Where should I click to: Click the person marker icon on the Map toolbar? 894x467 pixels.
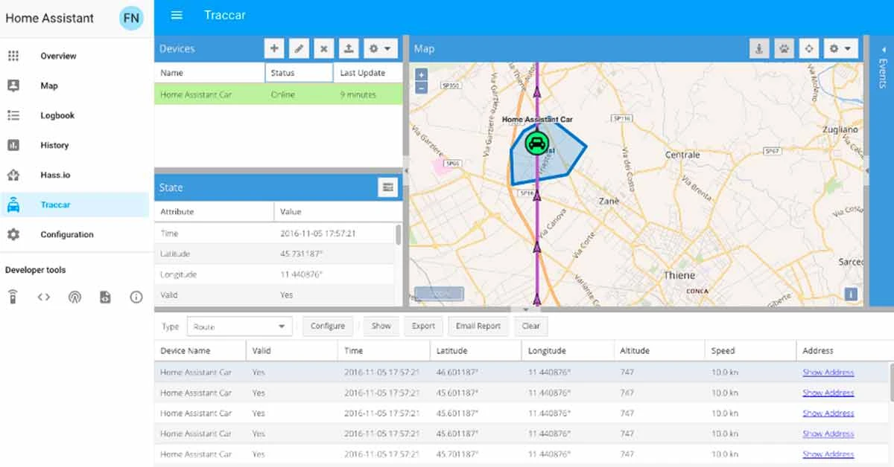(x=758, y=48)
